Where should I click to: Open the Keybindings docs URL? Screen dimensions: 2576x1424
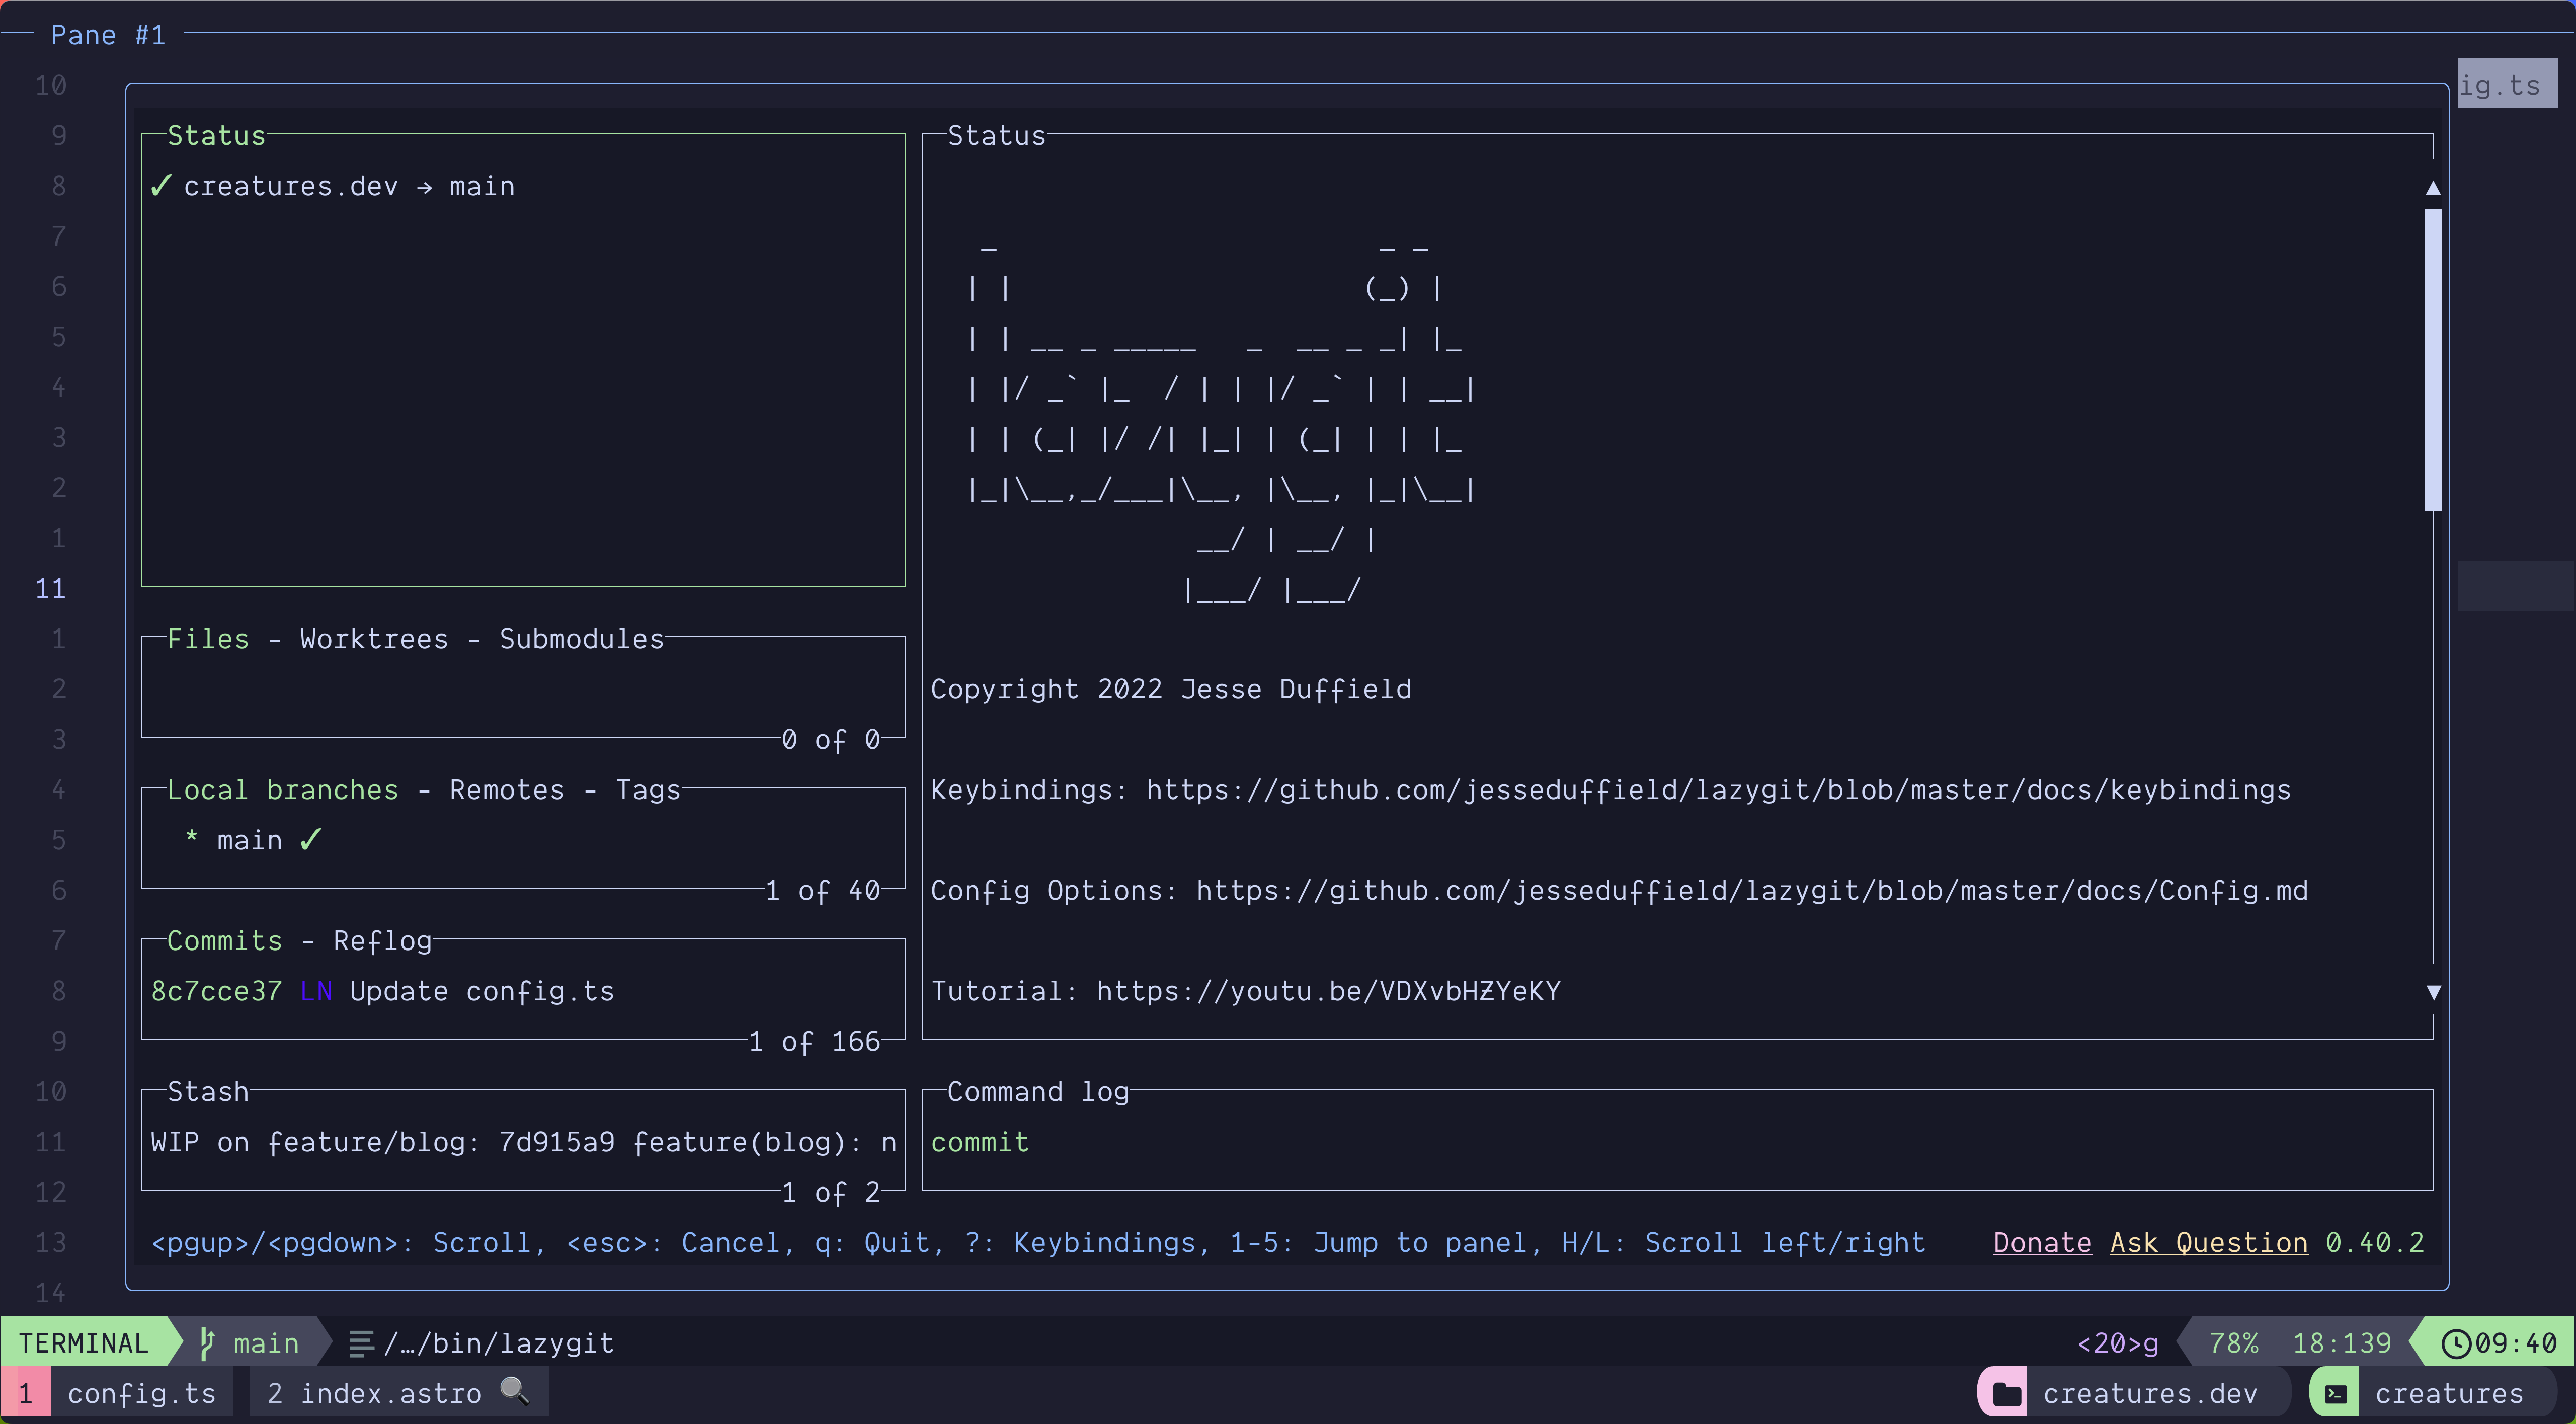(x=1718, y=790)
